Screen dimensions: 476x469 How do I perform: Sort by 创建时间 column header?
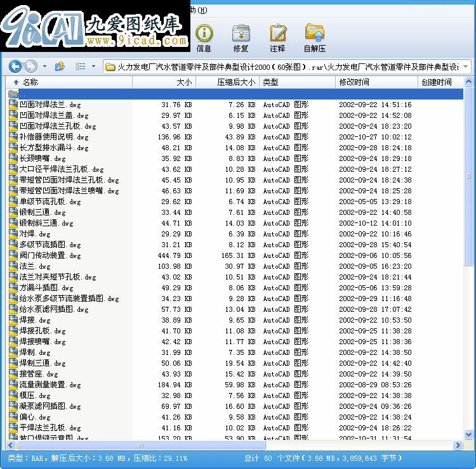point(441,82)
